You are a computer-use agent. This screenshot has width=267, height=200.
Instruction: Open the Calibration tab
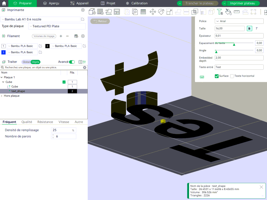coord(137,3)
